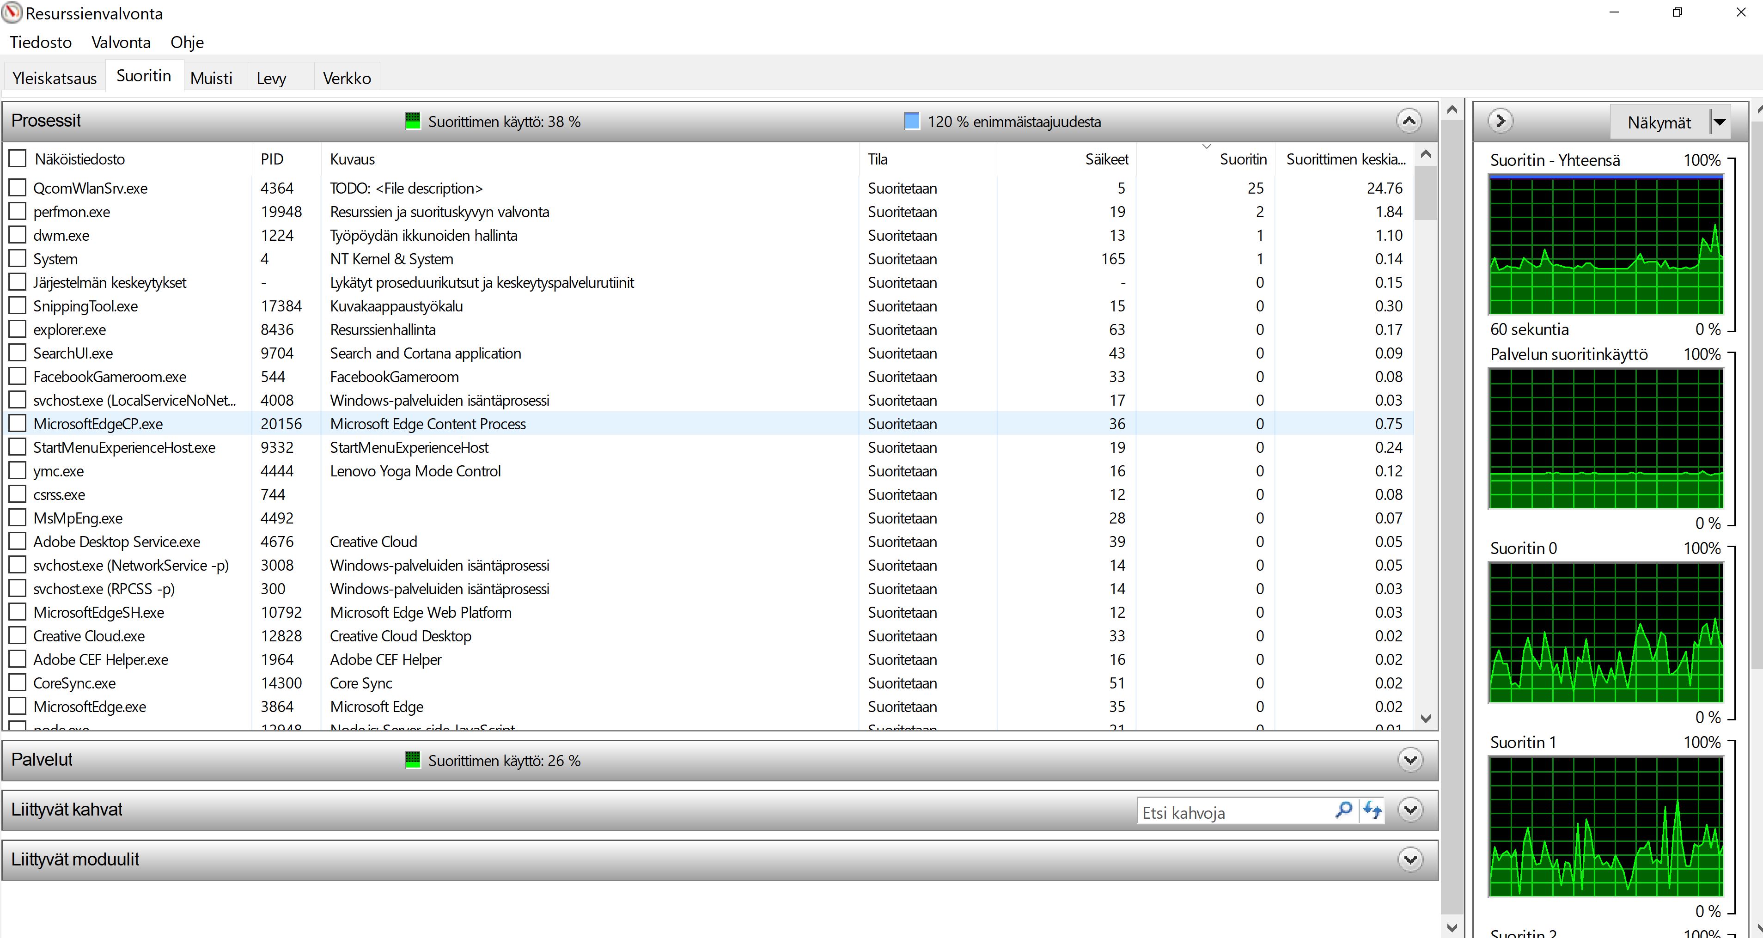
Task: Switch to the Muisti tab
Action: [211, 78]
